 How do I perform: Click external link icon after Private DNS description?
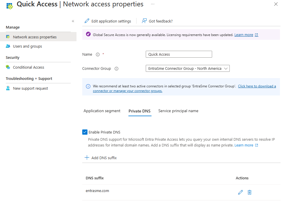tap(257, 145)
